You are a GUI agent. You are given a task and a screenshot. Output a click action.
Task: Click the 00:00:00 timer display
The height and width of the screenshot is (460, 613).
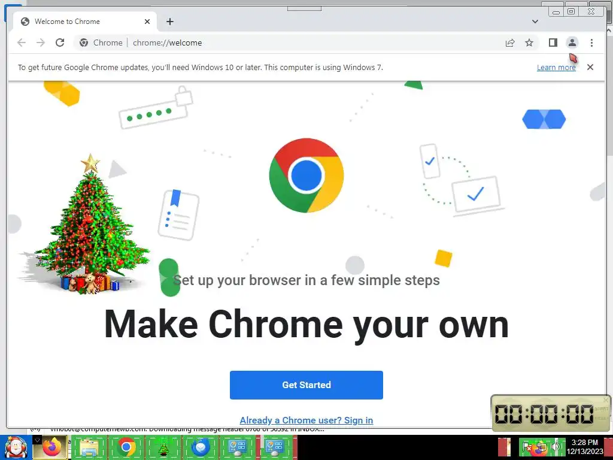point(544,414)
